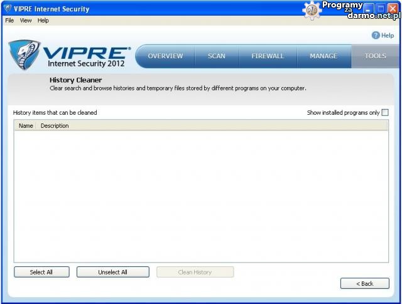Minimize the VIPRE window

[x=369, y=9]
